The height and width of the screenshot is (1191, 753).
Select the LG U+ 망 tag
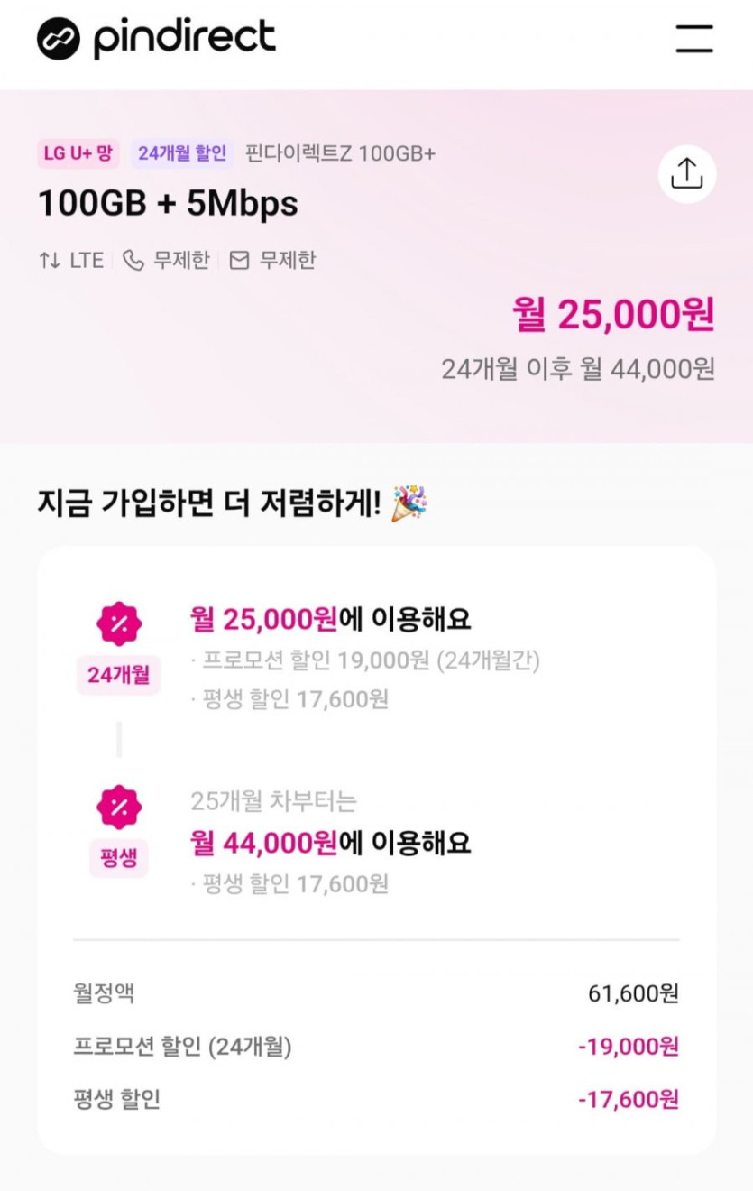pos(78,153)
